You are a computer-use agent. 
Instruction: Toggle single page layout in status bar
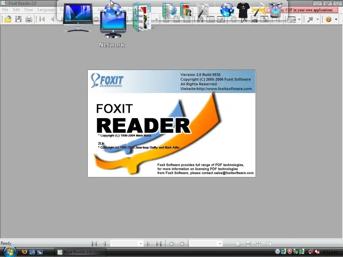click(238, 244)
